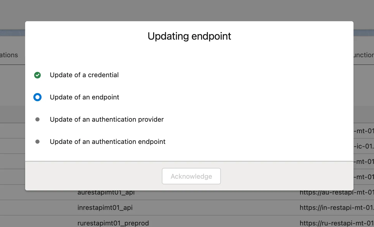Click the 'Updating endpoint' dialog title
This screenshot has width=374, height=227.
(189, 36)
